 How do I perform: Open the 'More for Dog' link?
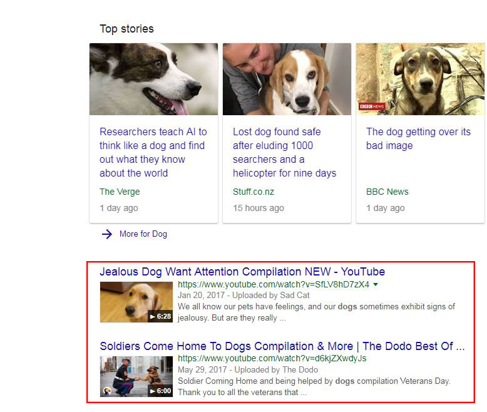tap(143, 234)
